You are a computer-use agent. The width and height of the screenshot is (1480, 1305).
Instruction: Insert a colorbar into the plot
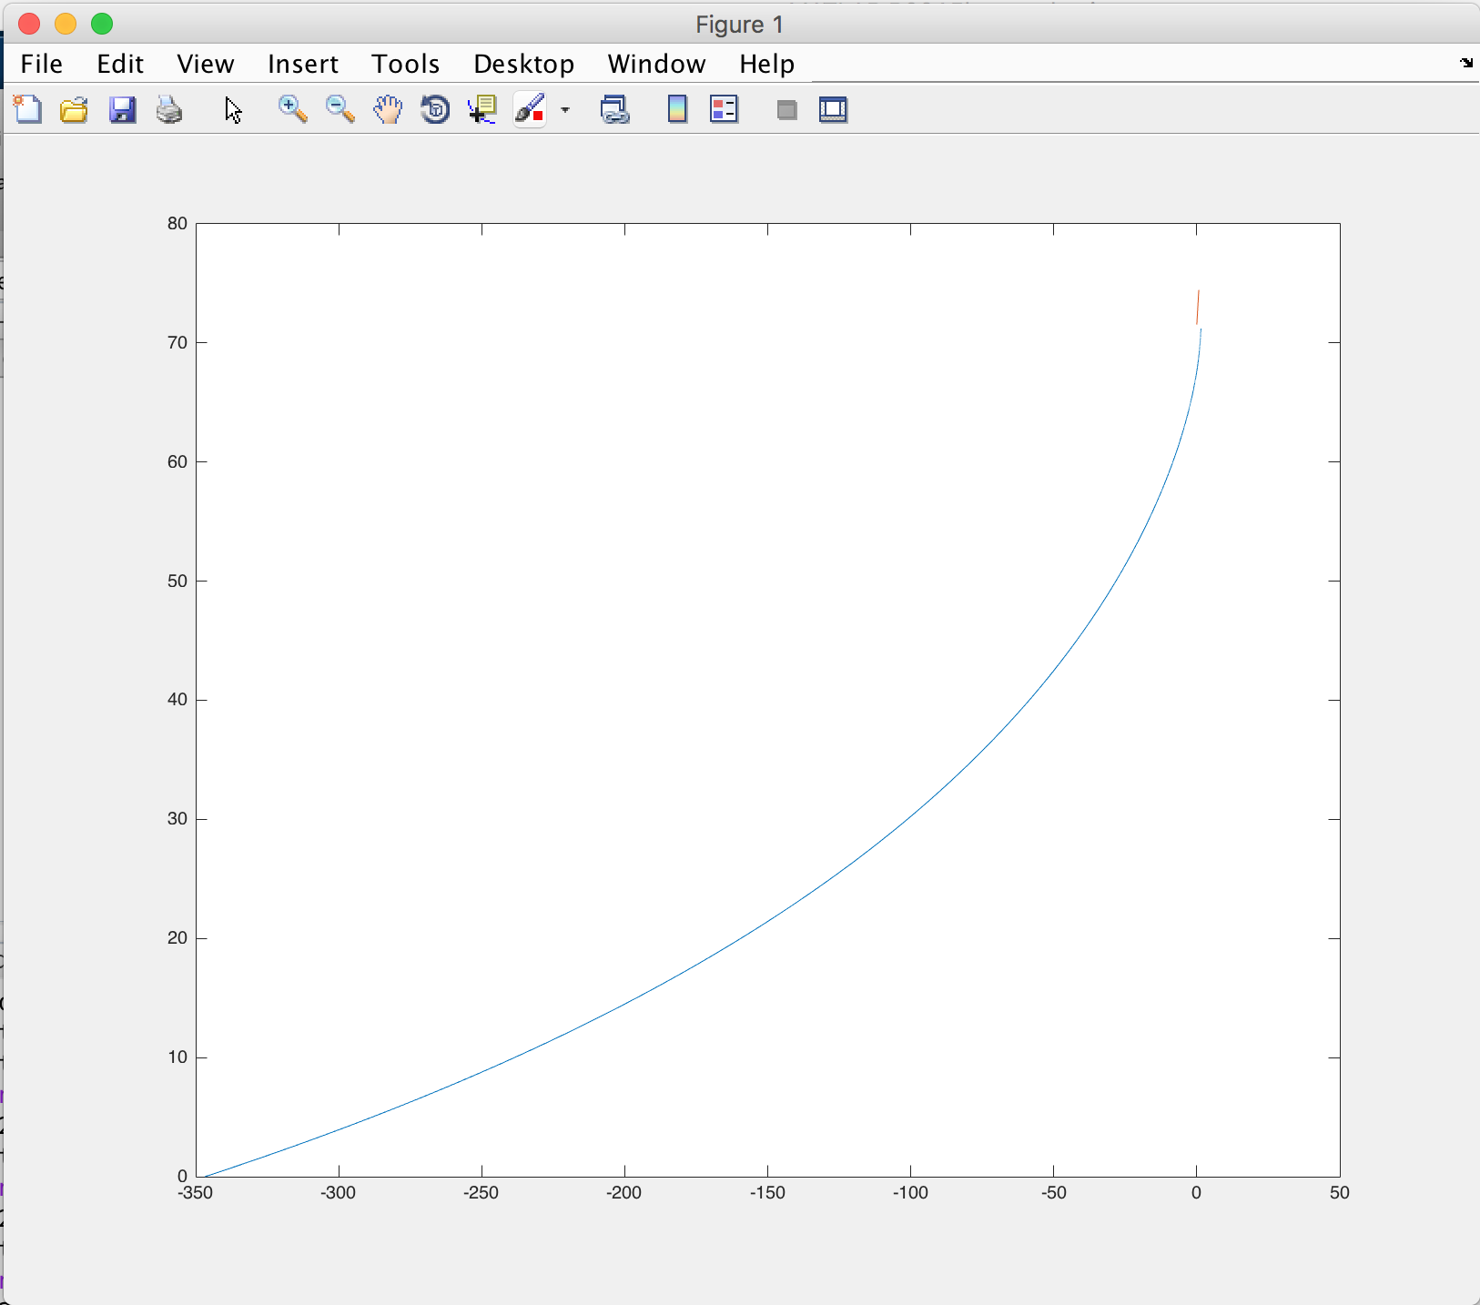[x=676, y=109]
